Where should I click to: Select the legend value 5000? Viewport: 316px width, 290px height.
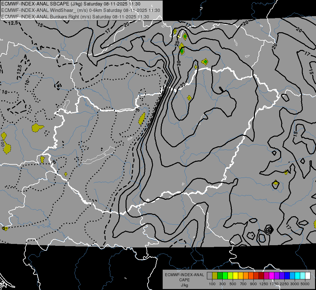click(x=305, y=284)
